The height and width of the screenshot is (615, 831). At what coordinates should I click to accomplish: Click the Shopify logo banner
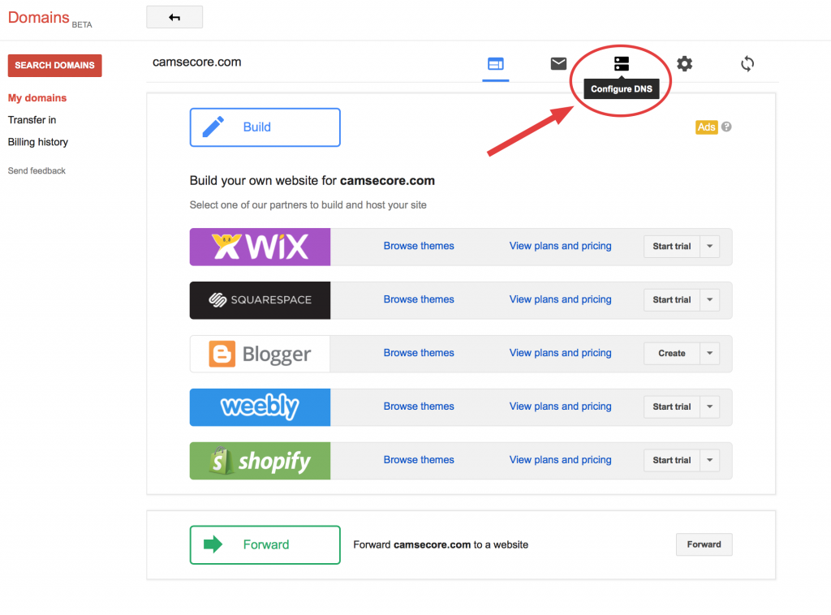[x=260, y=461]
